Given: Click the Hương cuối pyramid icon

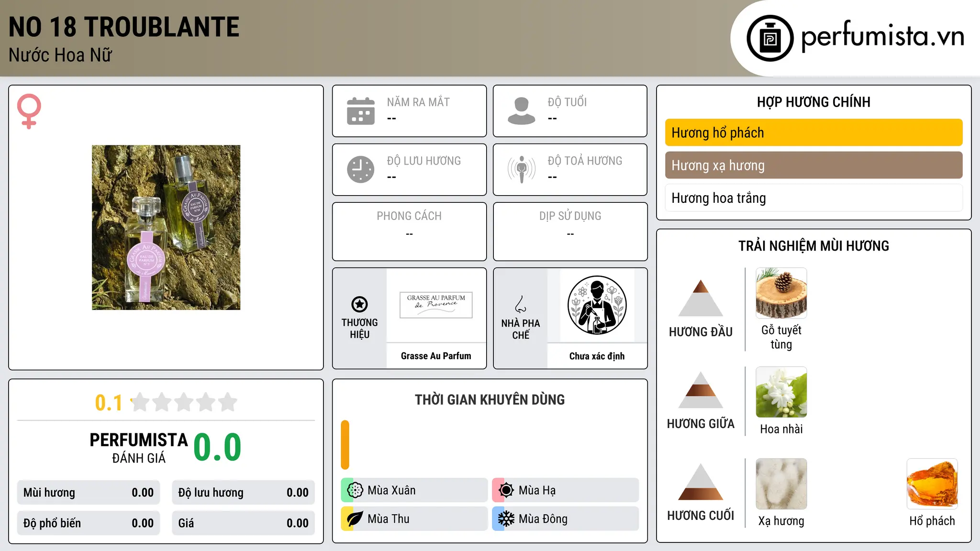Looking at the screenshot, I should [701, 482].
